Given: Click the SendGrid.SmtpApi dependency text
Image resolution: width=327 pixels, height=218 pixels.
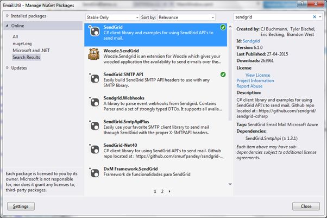Looking at the screenshot, I should (272, 138).
